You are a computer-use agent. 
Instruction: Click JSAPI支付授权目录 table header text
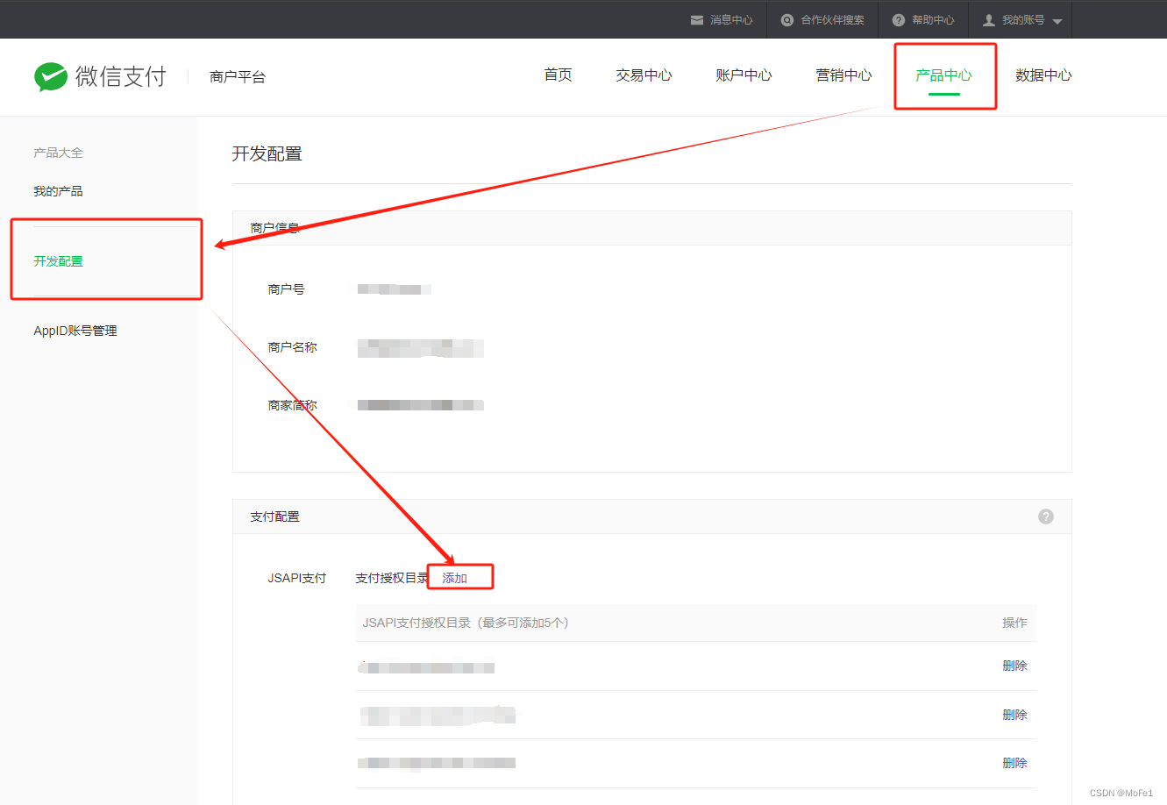pyautogui.click(x=466, y=623)
